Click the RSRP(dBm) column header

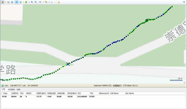[x=41, y=93]
